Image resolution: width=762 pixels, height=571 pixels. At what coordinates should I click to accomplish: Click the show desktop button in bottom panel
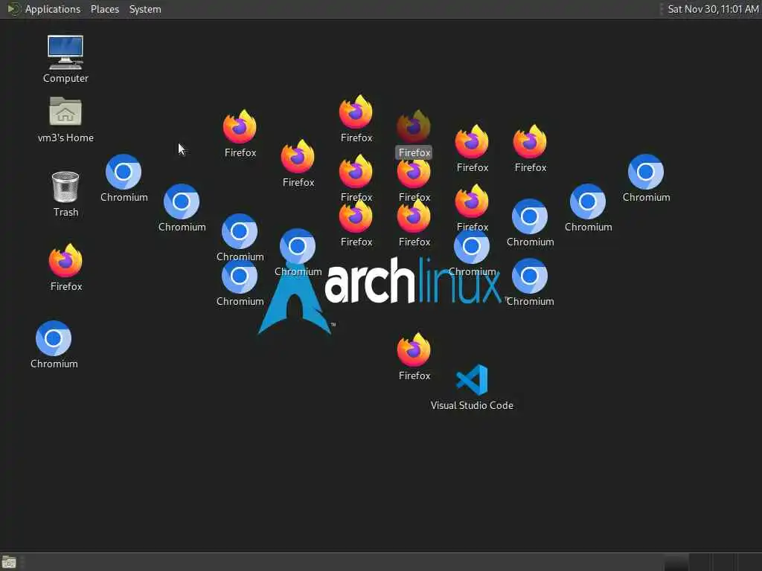(9, 562)
